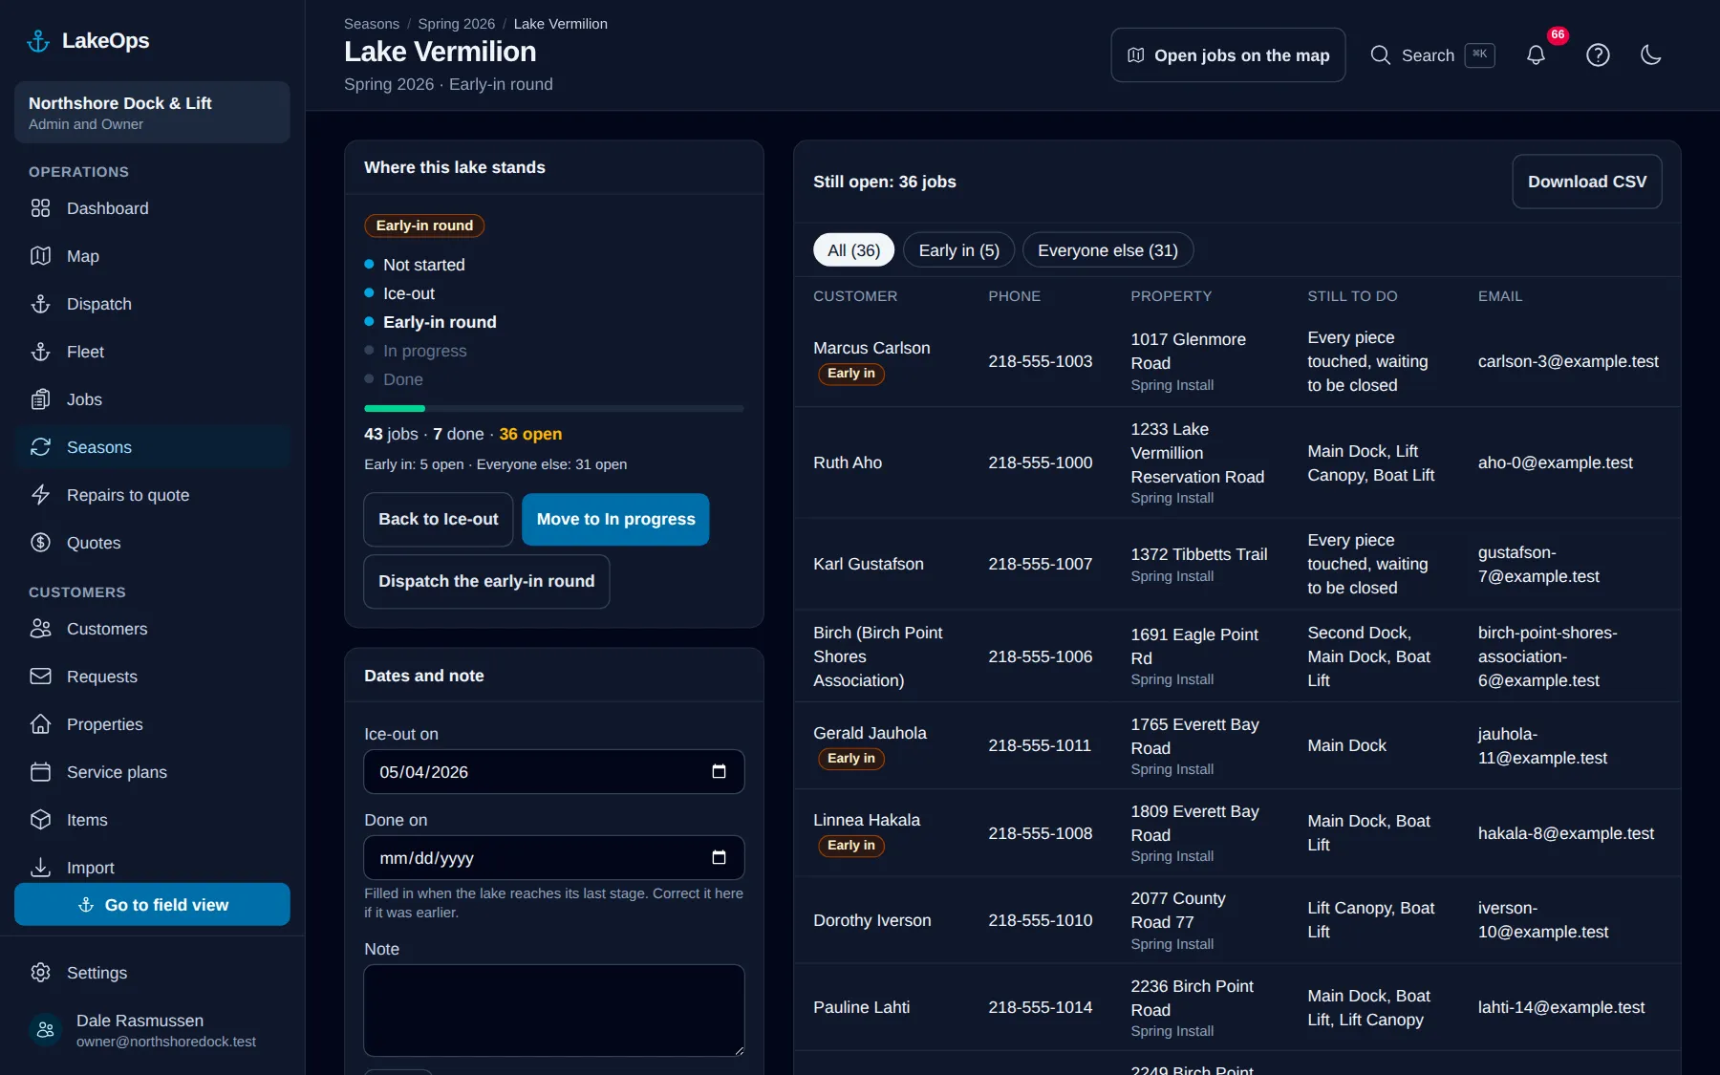Click Go to field view button
The width and height of the screenshot is (1720, 1075).
click(152, 904)
